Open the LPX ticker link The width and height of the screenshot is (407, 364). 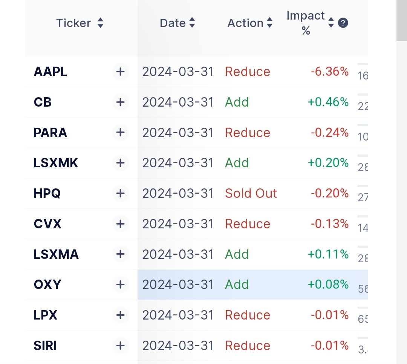46,315
